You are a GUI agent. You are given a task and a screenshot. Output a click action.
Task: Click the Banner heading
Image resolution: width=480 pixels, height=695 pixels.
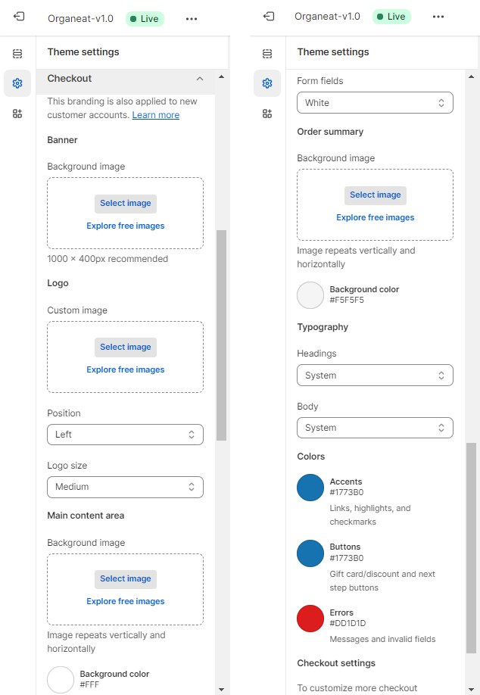(x=63, y=140)
